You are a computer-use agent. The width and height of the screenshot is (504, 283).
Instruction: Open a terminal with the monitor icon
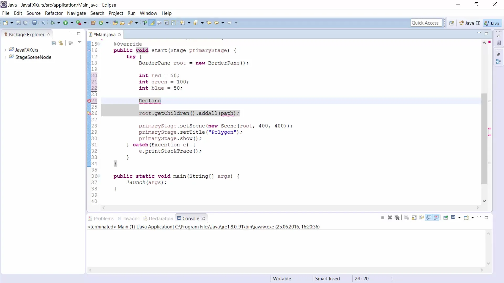[34, 23]
